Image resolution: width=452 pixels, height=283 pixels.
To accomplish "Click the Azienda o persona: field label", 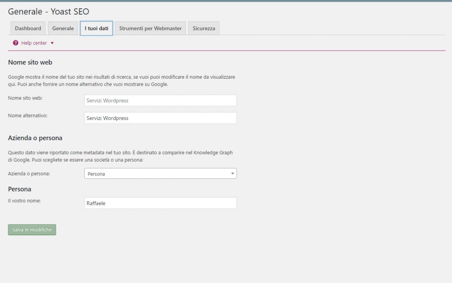I will click(29, 174).
